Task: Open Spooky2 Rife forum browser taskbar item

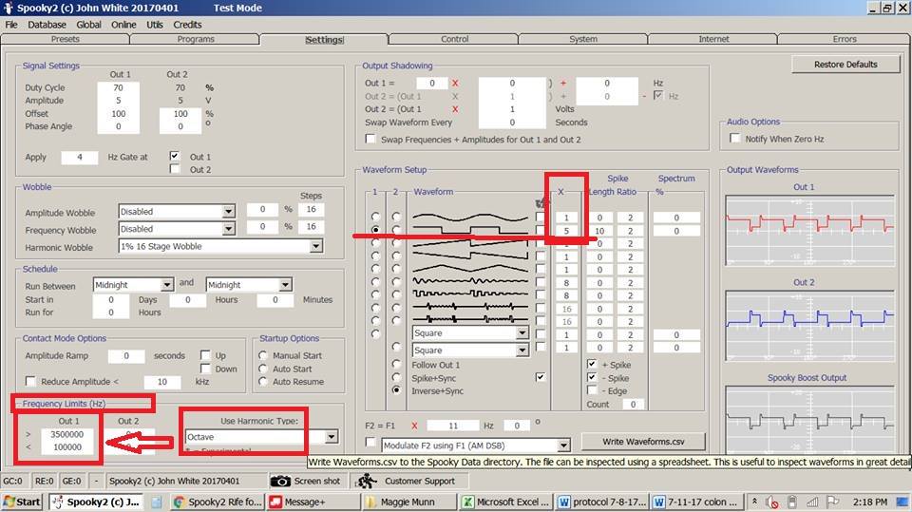Action: click(x=218, y=502)
